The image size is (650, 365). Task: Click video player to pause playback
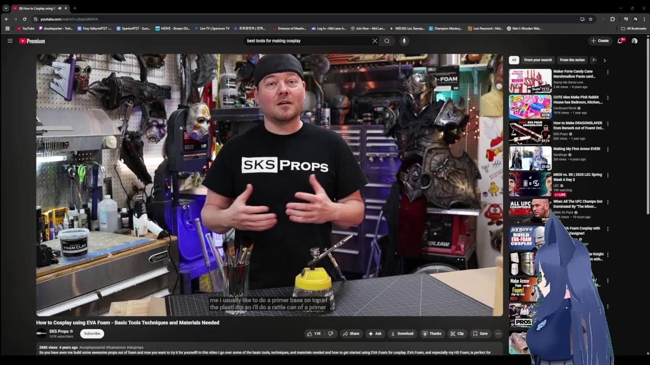270,185
